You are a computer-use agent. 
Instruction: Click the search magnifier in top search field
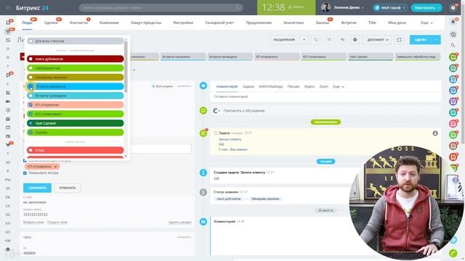tap(238, 8)
